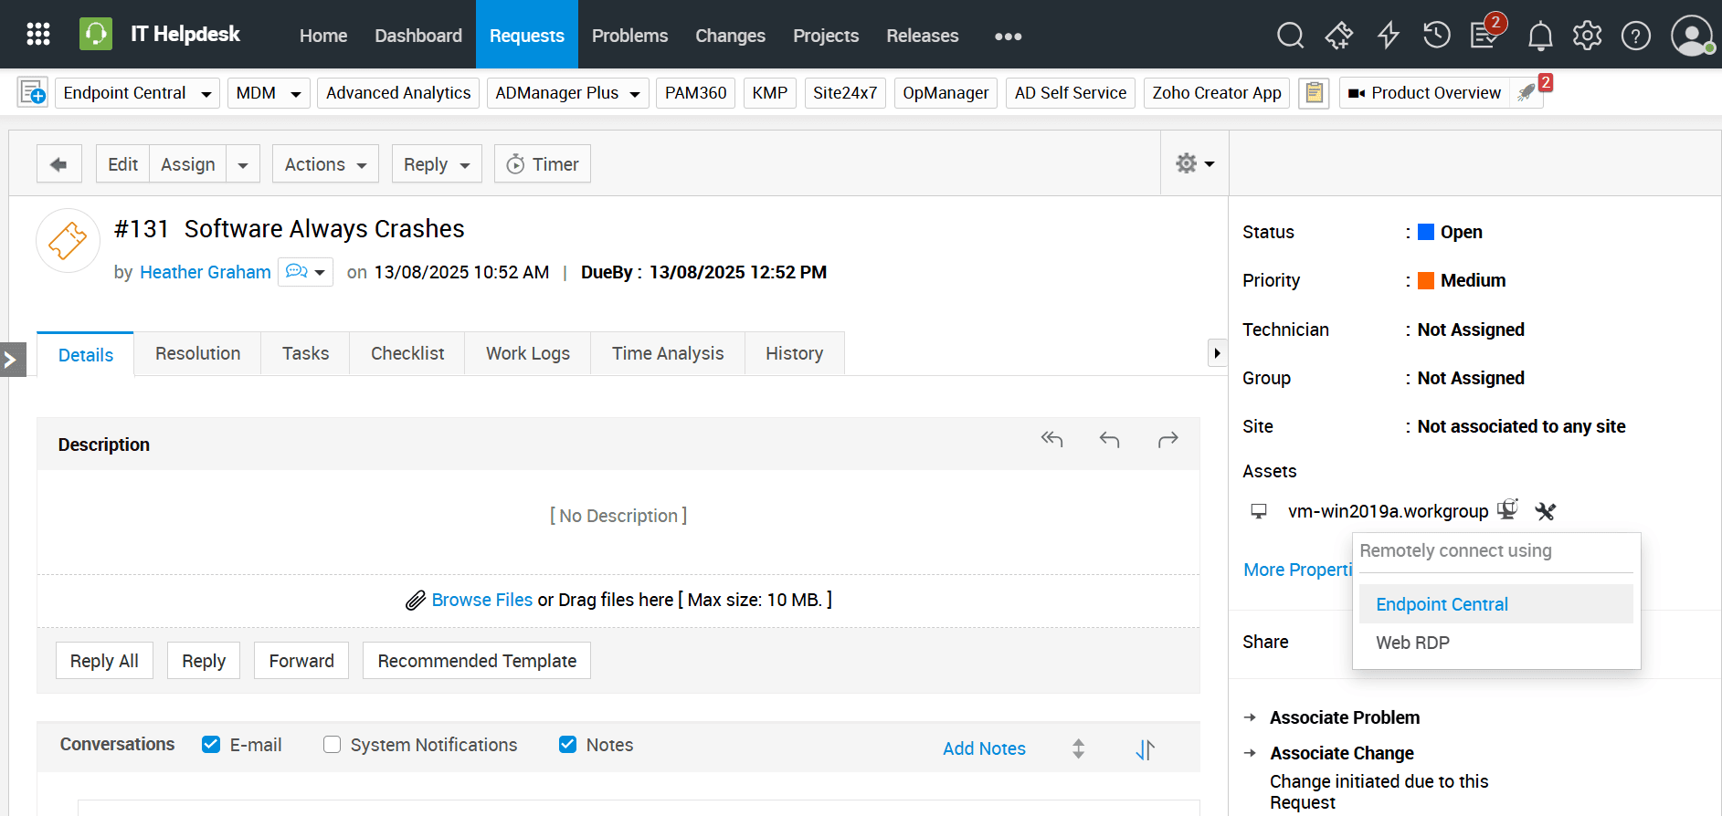The width and height of the screenshot is (1722, 816).
Task: Click the Reply All button
Action: coord(104,661)
